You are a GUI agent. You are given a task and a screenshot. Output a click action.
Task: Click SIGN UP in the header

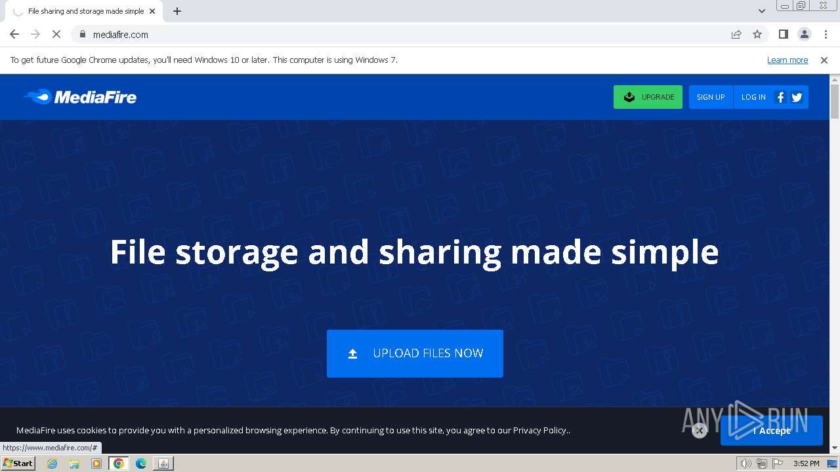point(711,97)
